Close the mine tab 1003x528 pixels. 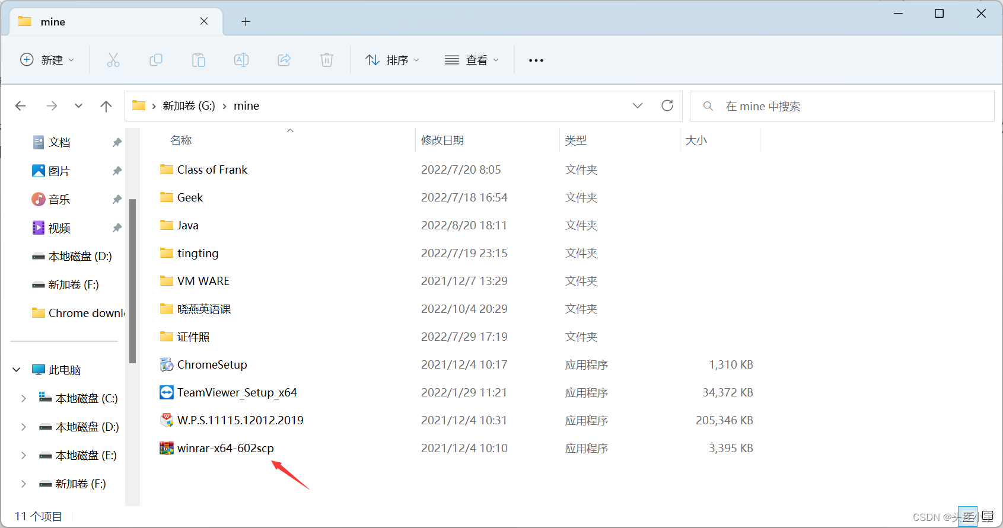204,21
